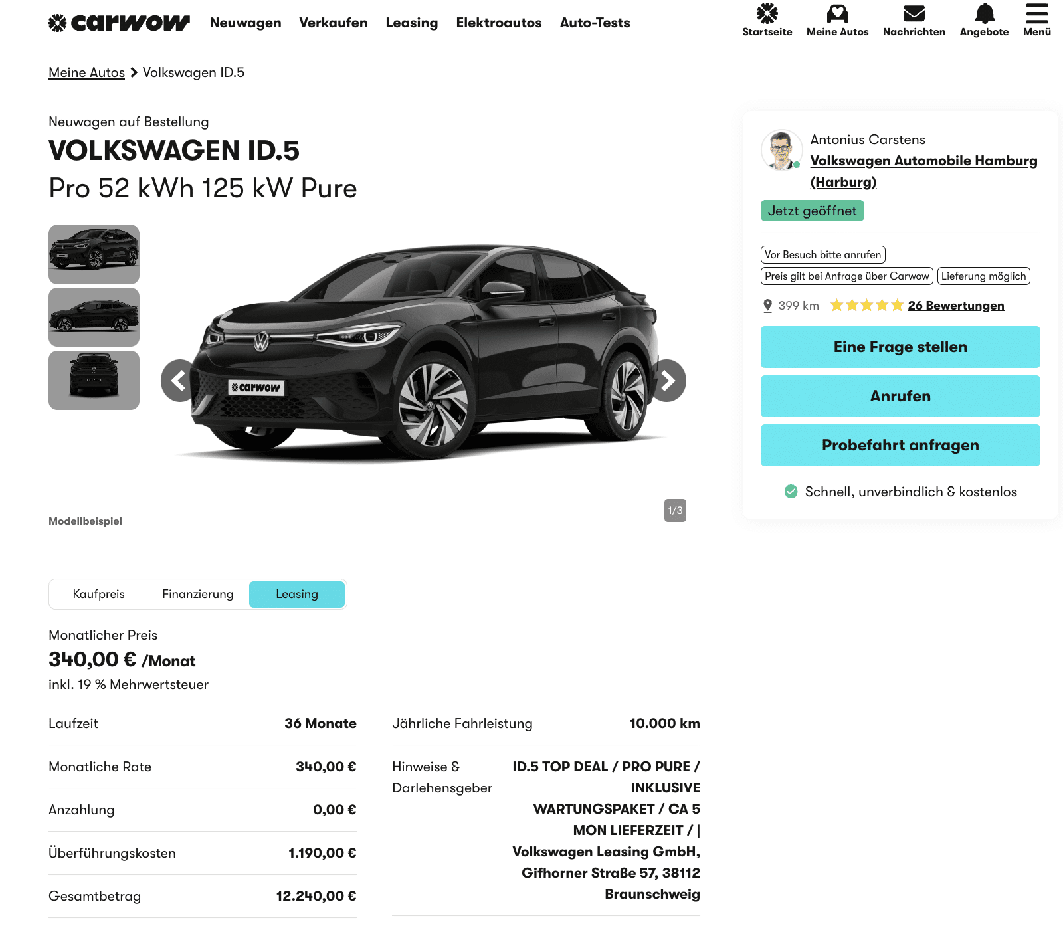
Task: Click Eine Frage stellen button
Action: 900,347
